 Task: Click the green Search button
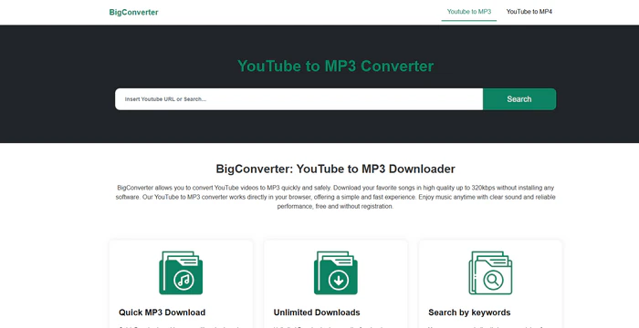coord(519,99)
